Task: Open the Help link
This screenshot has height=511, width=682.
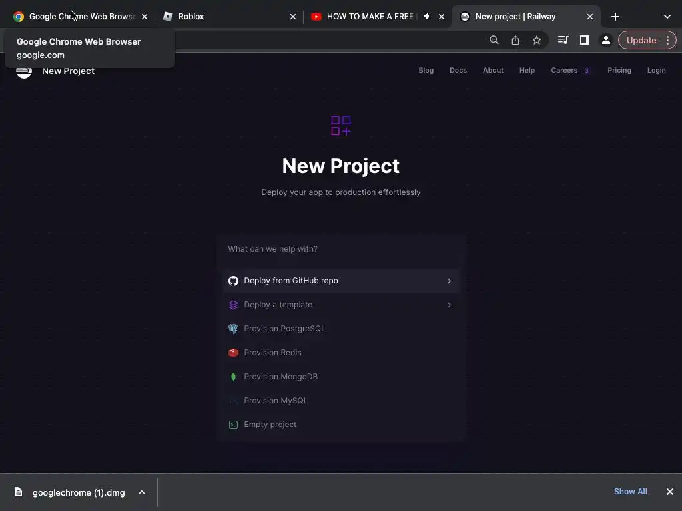Action: [527, 70]
